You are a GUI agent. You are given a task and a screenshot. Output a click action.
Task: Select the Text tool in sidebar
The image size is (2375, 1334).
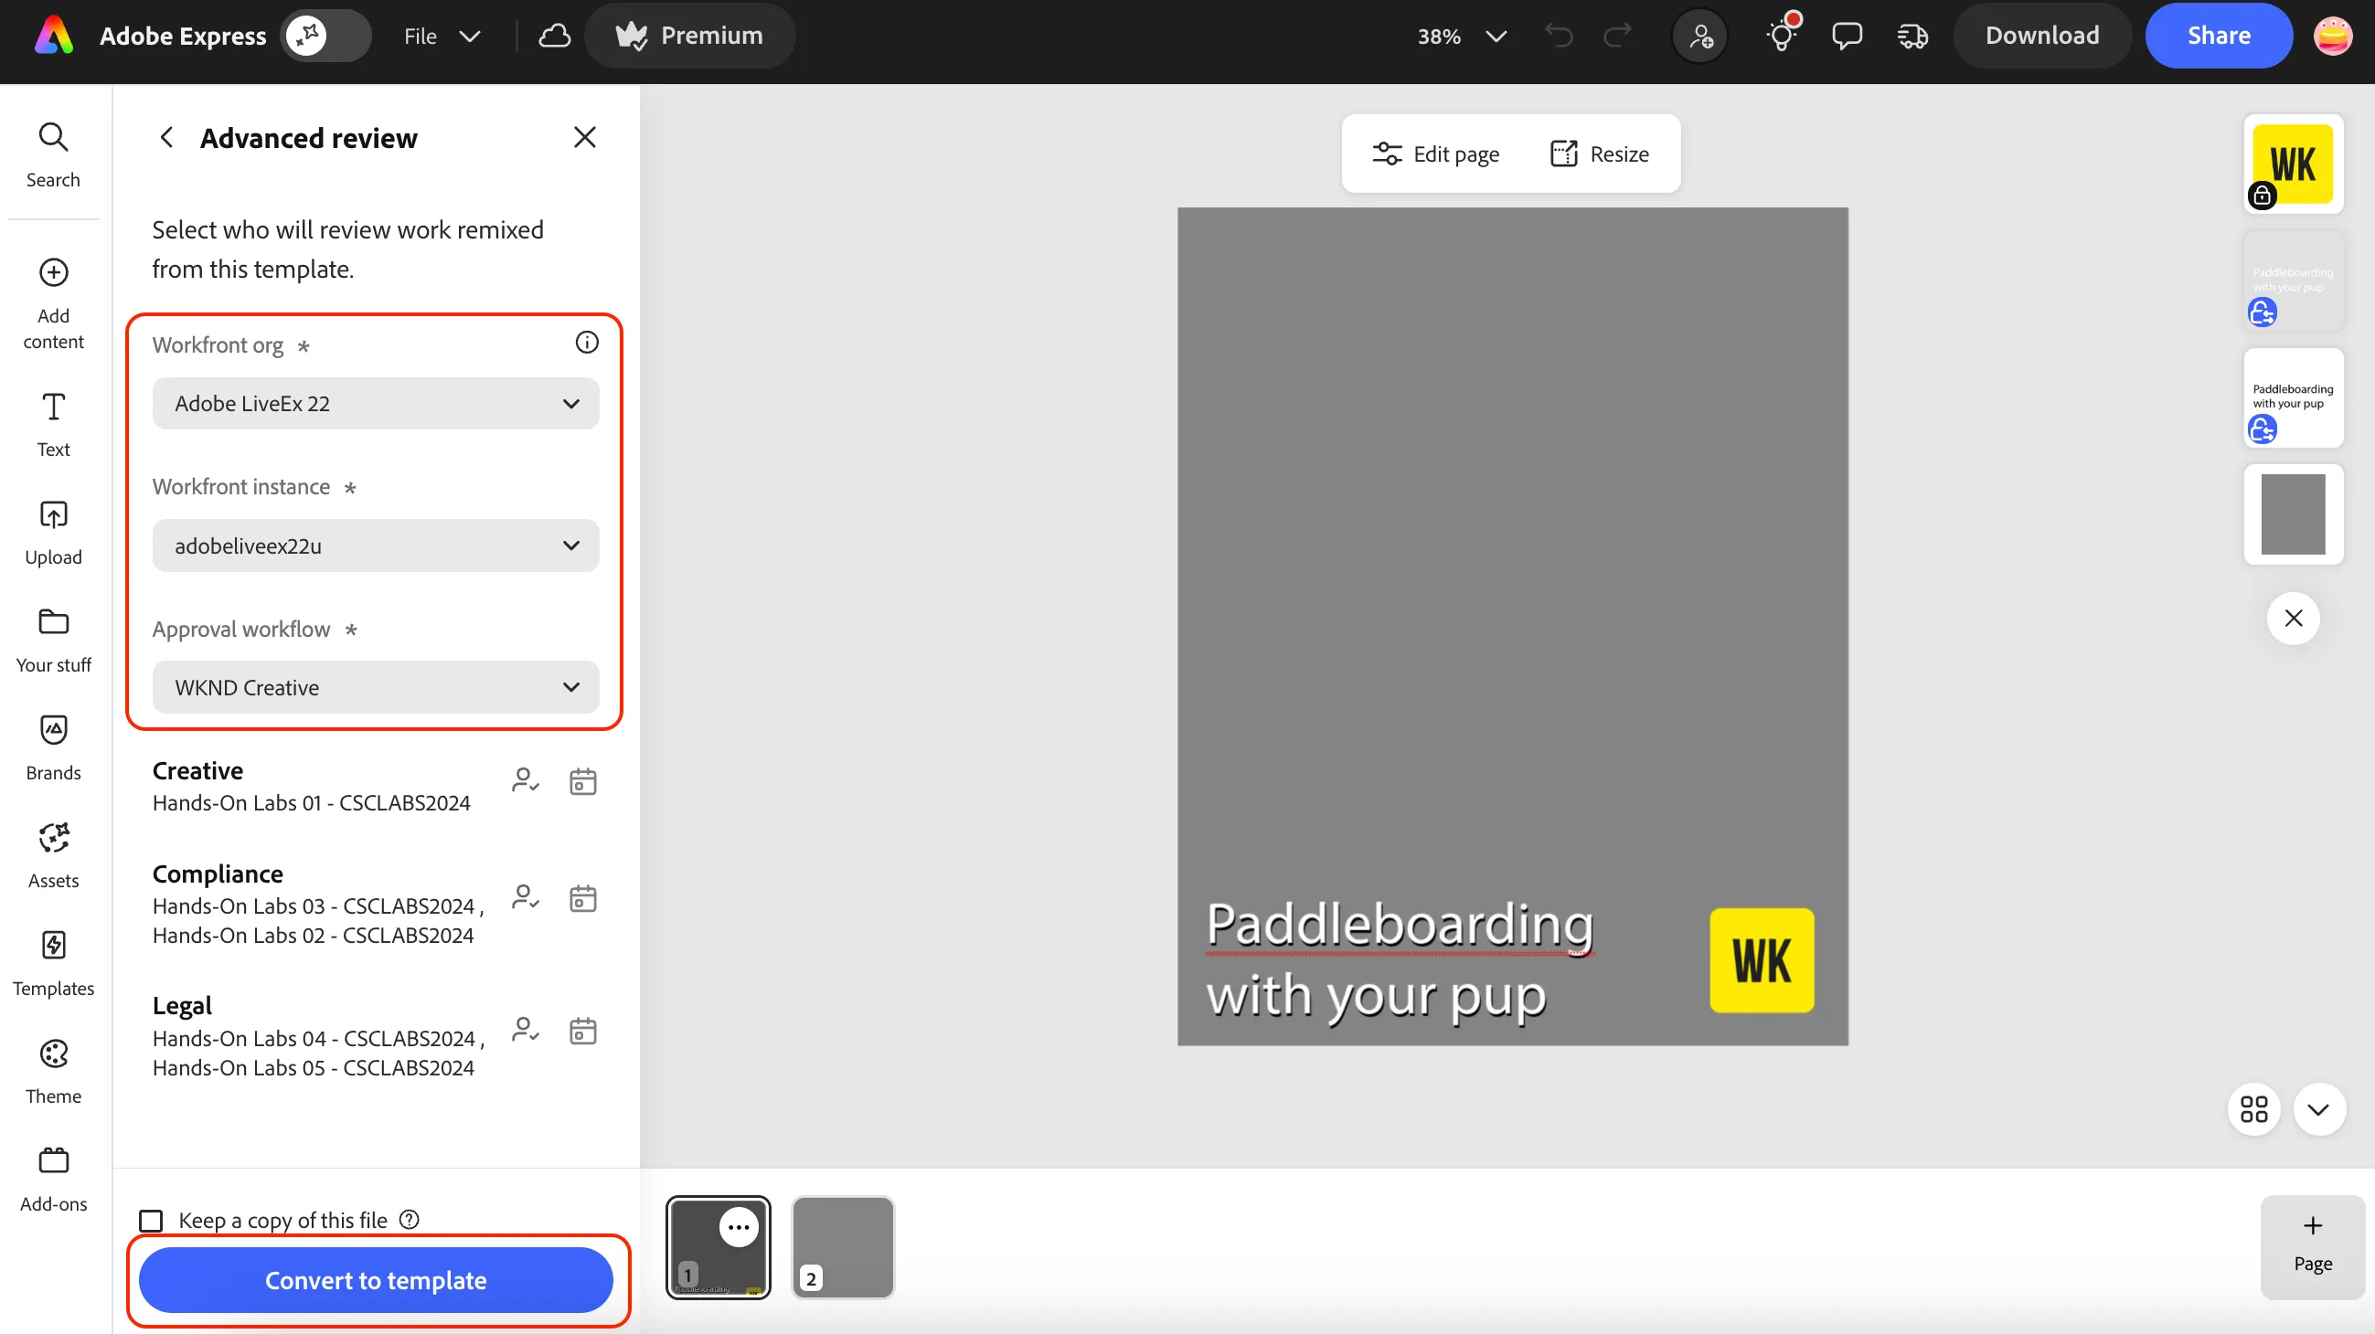click(53, 424)
